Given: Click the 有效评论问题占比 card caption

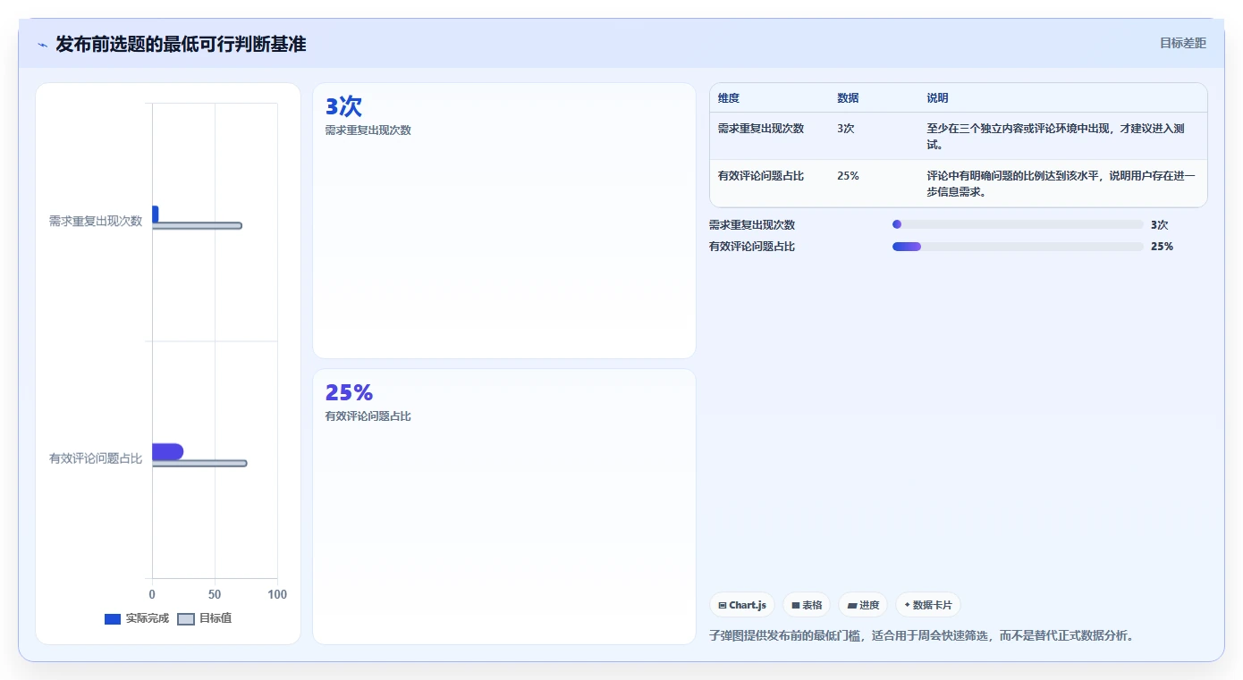Looking at the screenshot, I should click(x=368, y=416).
